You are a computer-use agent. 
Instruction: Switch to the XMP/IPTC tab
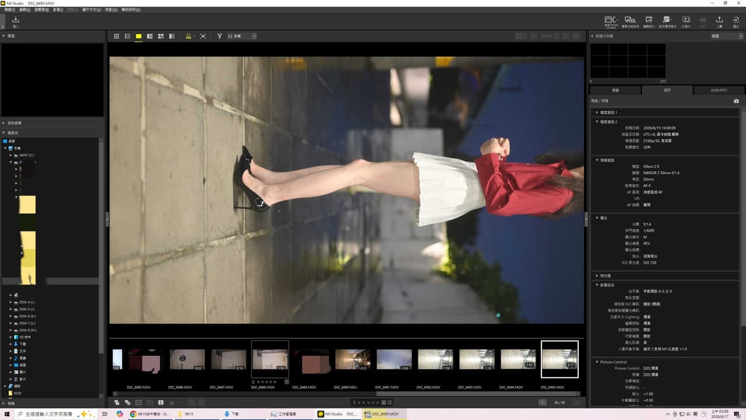click(719, 90)
